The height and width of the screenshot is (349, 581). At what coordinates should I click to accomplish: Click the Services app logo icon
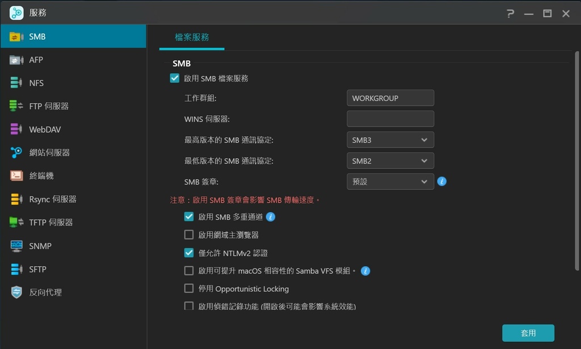pos(16,12)
